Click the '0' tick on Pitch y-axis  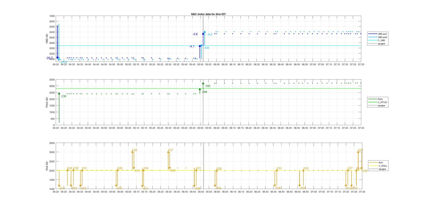(x=54, y=125)
